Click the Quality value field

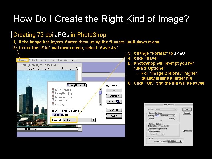pyautogui.click(x=157, y=116)
